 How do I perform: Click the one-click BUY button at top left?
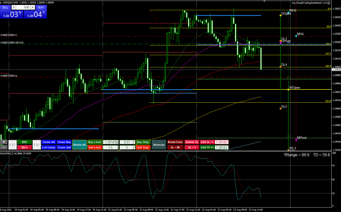41,8
